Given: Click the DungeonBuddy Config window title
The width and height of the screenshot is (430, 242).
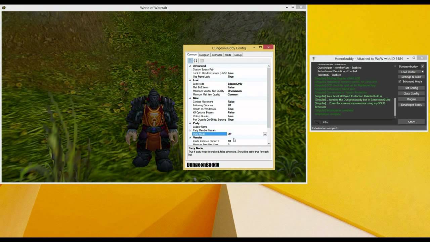Looking at the screenshot, I should pyautogui.click(x=229, y=48).
